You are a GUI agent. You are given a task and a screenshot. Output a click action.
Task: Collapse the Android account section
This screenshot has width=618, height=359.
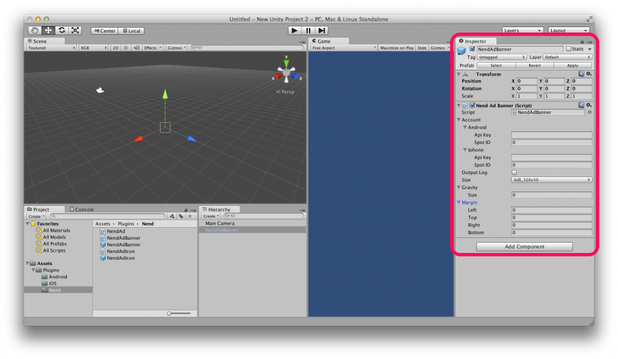(x=465, y=127)
